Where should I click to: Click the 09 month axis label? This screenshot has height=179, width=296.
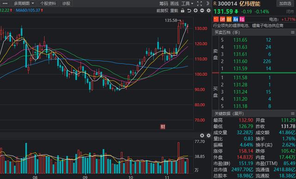pos(86,177)
